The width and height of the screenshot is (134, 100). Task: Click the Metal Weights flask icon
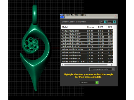[x=62, y=16]
